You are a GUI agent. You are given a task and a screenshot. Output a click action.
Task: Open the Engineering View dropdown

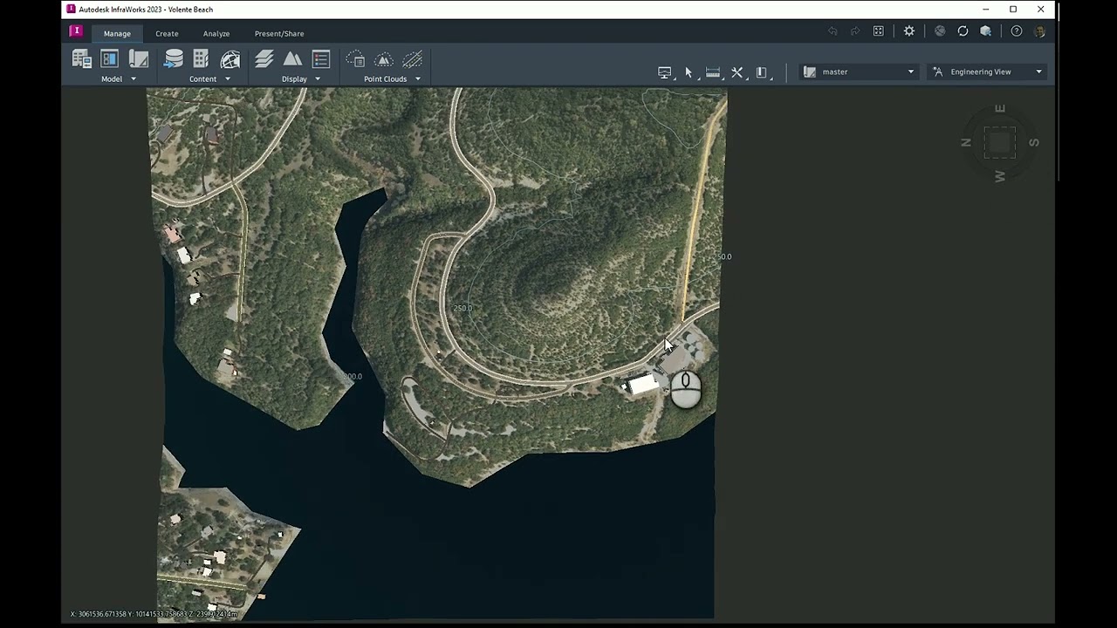click(x=987, y=72)
